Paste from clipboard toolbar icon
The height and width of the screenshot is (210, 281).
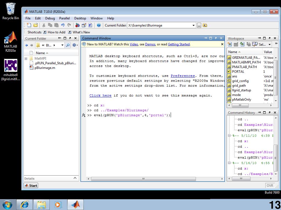[x=56, y=25]
